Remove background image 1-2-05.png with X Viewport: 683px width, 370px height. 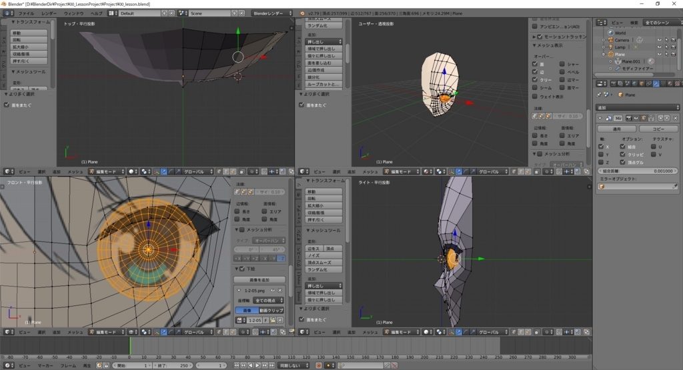tap(280, 291)
